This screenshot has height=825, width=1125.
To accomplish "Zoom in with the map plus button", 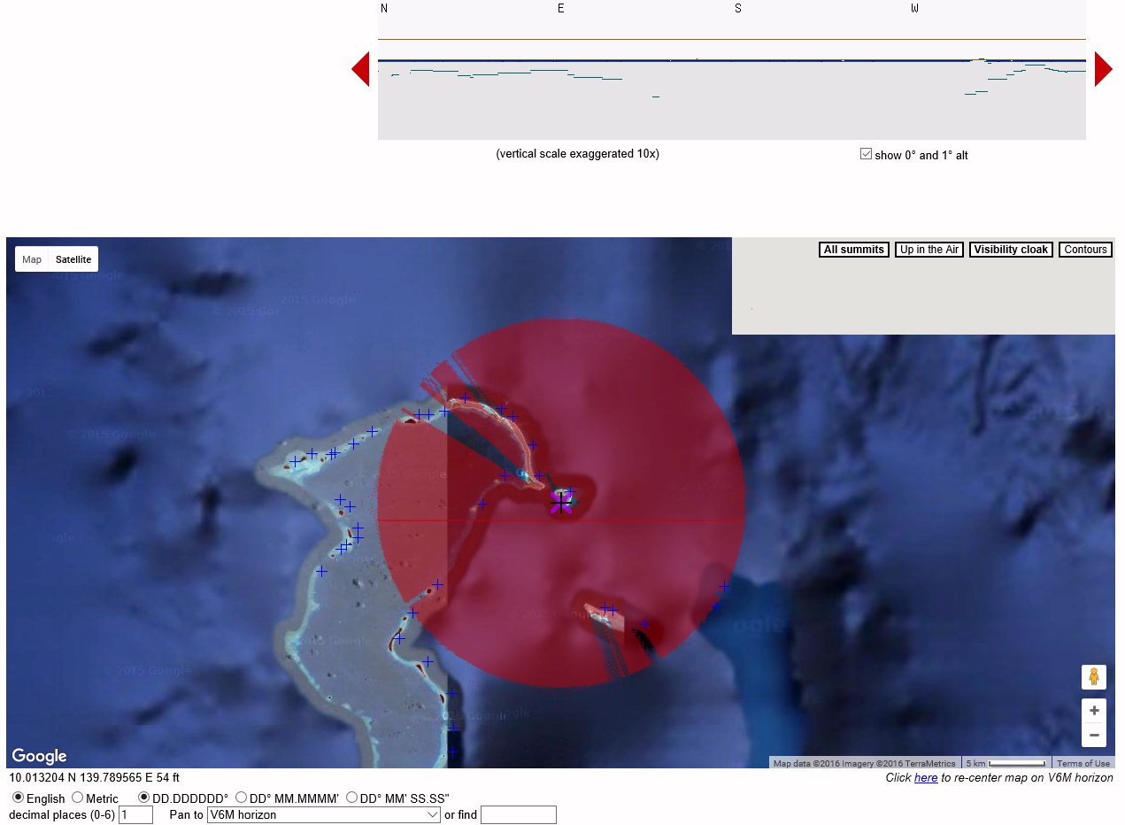I will pyautogui.click(x=1094, y=711).
